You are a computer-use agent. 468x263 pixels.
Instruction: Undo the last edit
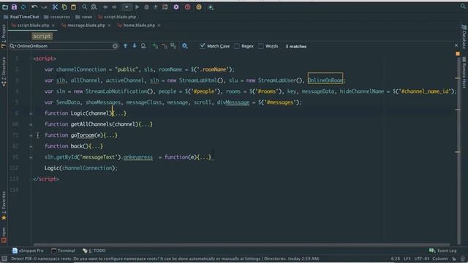pyautogui.click(x=34, y=7)
